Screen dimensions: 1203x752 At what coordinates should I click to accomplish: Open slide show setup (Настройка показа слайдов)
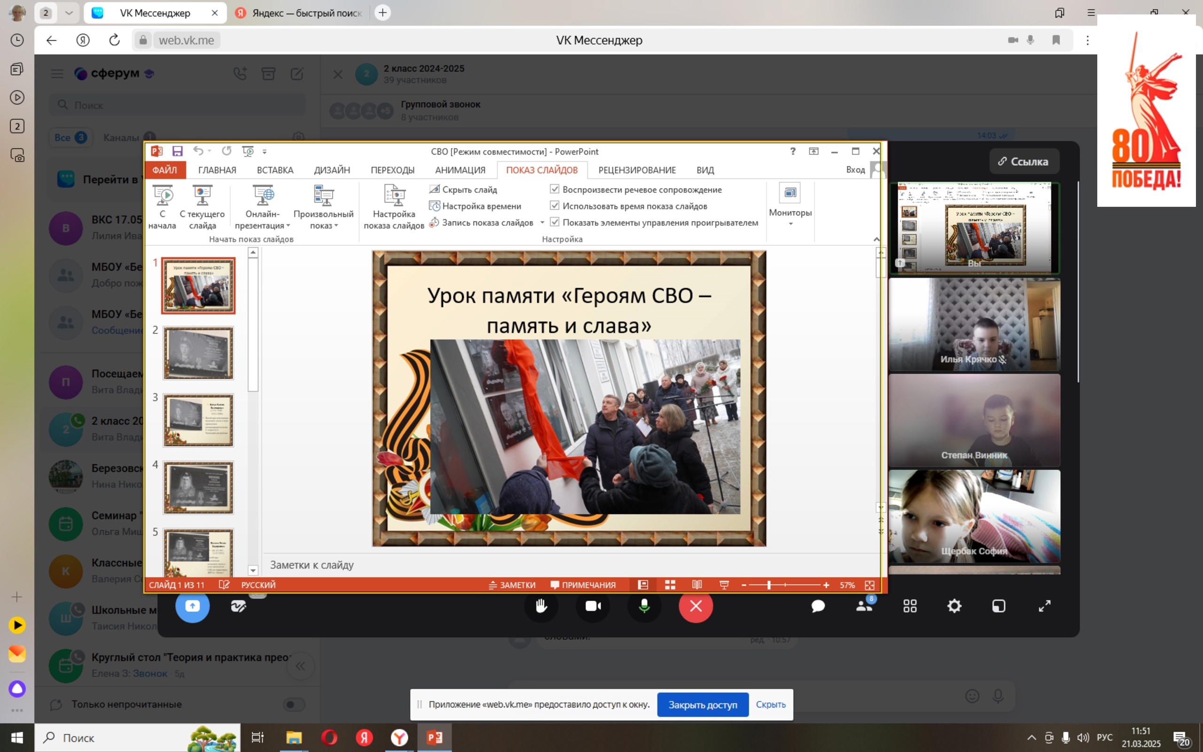[394, 207]
